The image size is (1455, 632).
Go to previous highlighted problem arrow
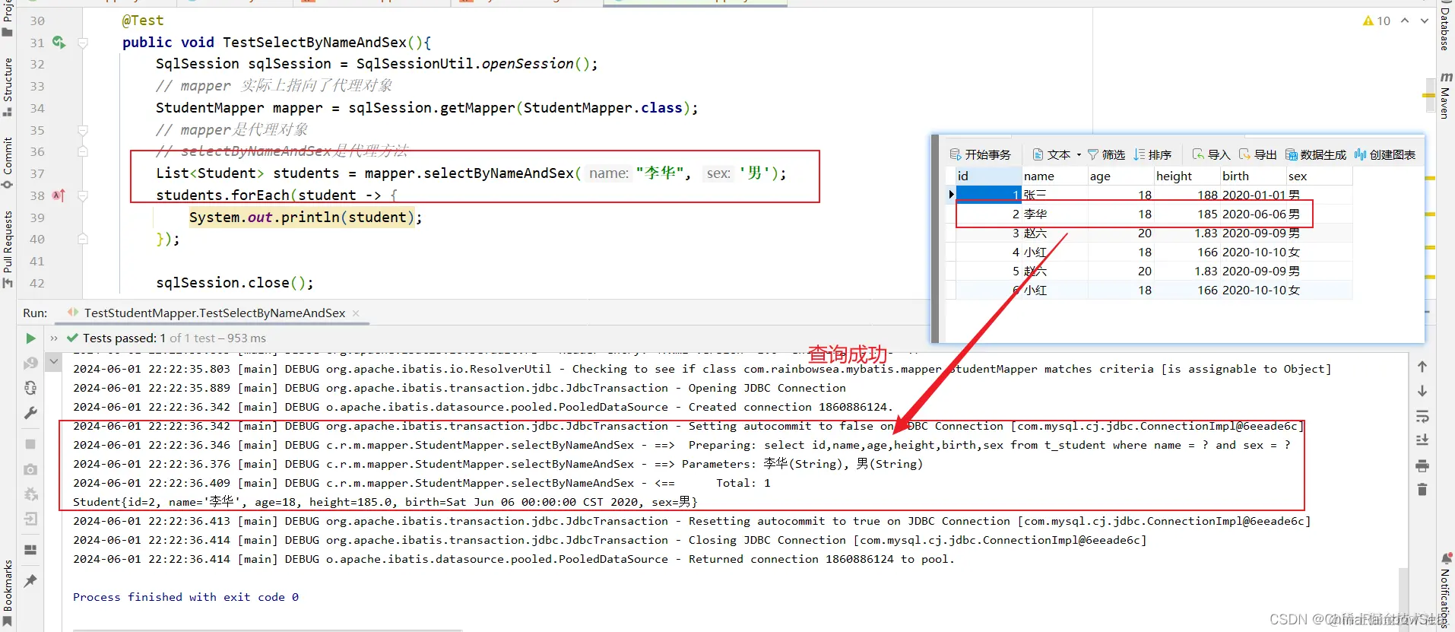tap(1405, 21)
